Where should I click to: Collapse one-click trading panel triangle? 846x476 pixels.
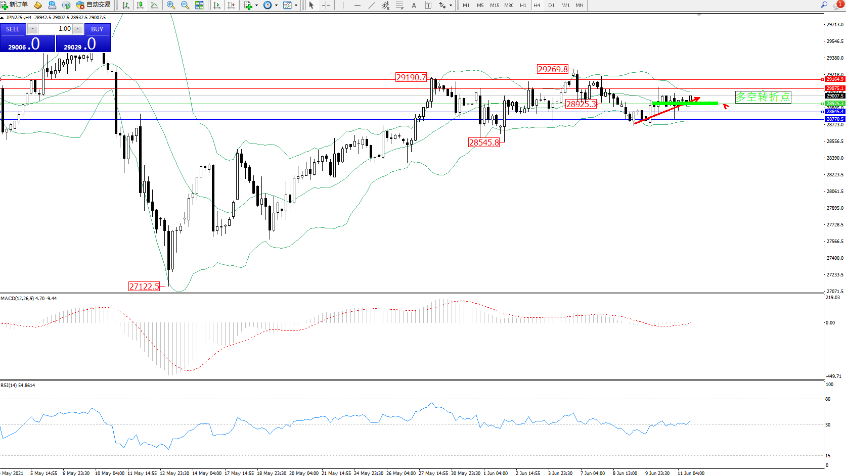2,18
